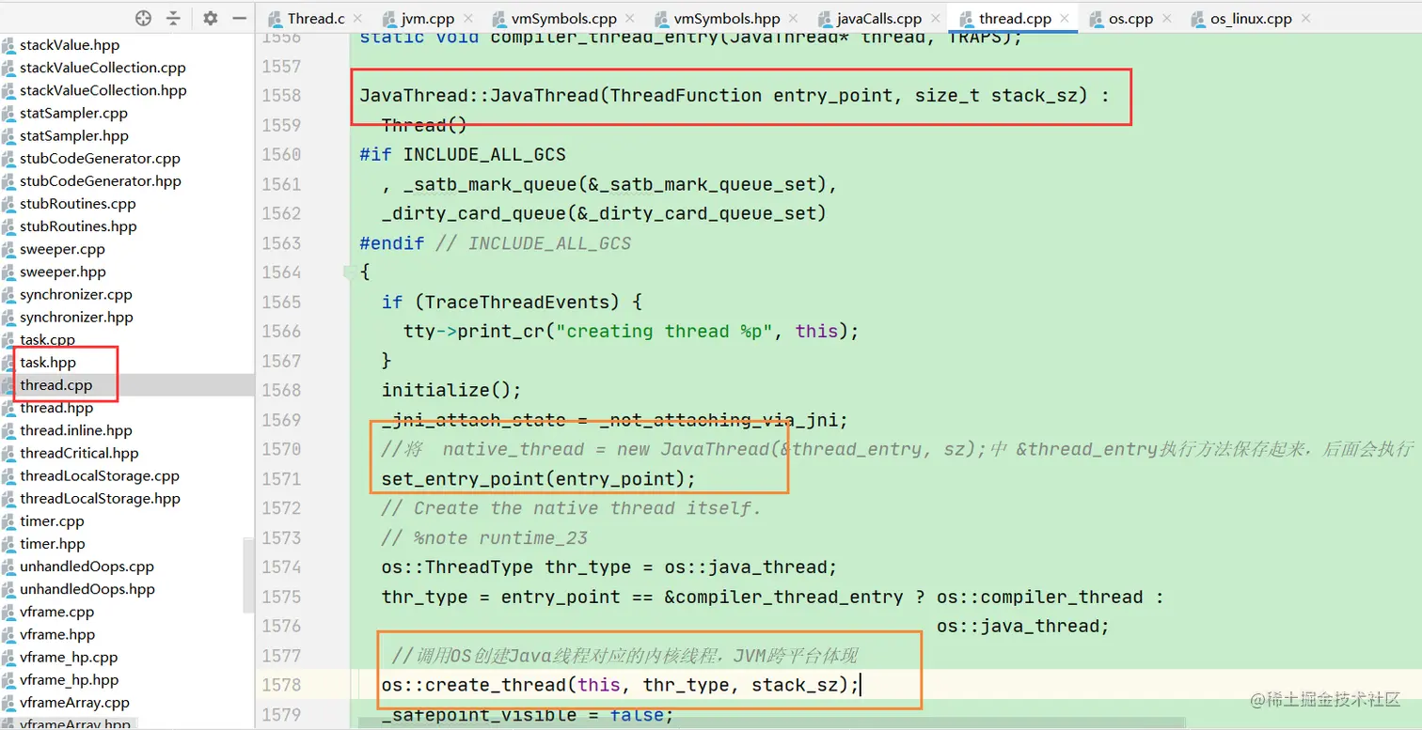Hide the project panel with minus icon
The image size is (1422, 730).
(240, 18)
